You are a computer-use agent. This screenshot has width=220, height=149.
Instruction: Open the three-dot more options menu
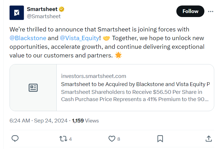[211, 11]
